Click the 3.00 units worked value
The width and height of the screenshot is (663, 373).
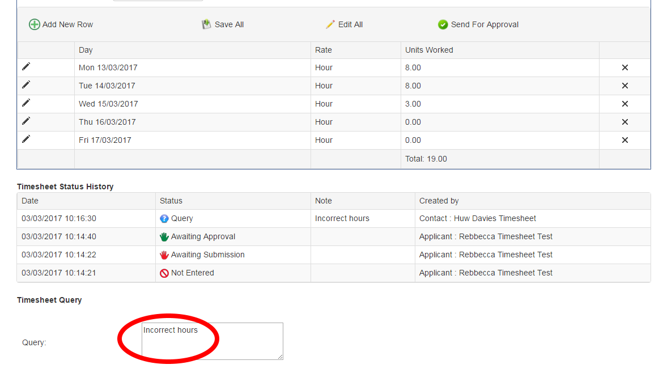(413, 104)
